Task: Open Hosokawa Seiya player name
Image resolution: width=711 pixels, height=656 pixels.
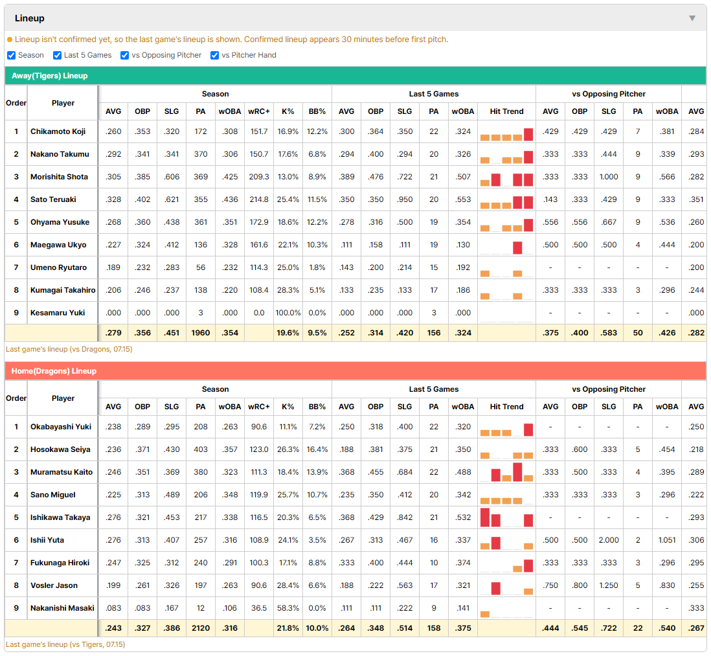Action: [60, 449]
